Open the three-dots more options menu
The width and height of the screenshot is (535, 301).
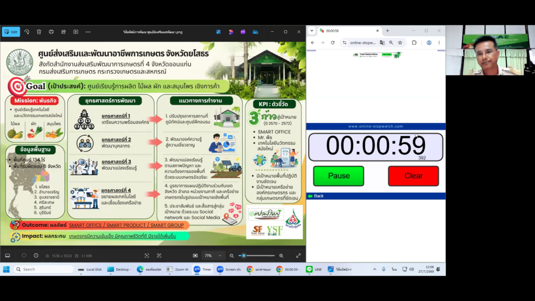[88, 32]
